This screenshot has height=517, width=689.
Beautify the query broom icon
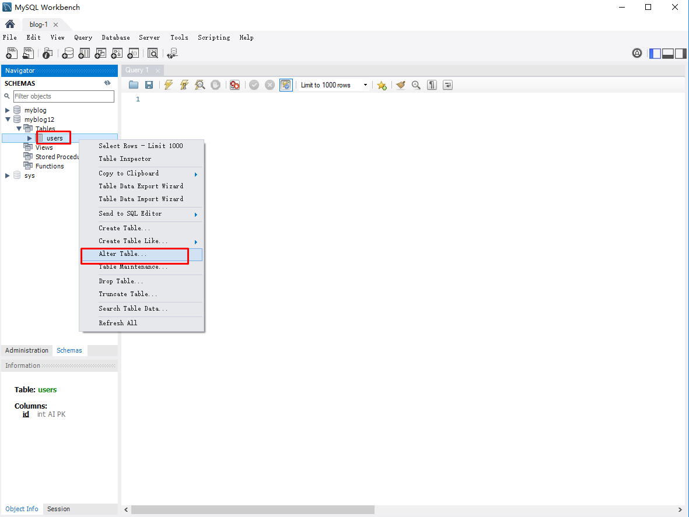tap(400, 85)
